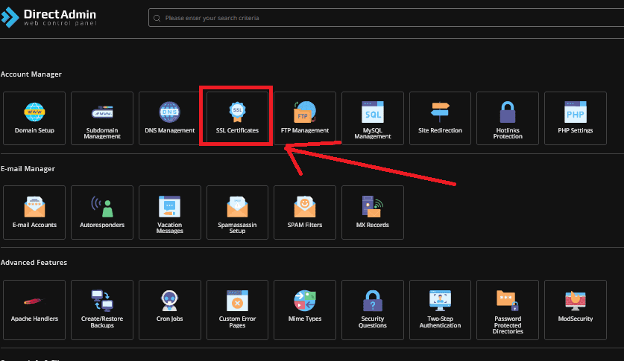Select the Advanced Features section heading
Image resolution: width=624 pixels, height=361 pixels.
34,263
